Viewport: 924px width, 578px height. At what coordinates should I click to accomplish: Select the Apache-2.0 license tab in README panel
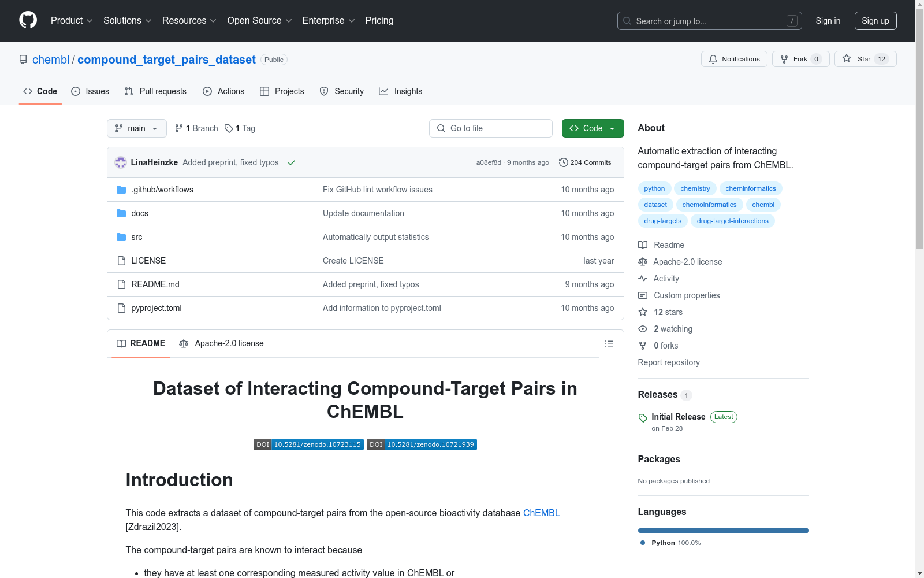click(222, 343)
